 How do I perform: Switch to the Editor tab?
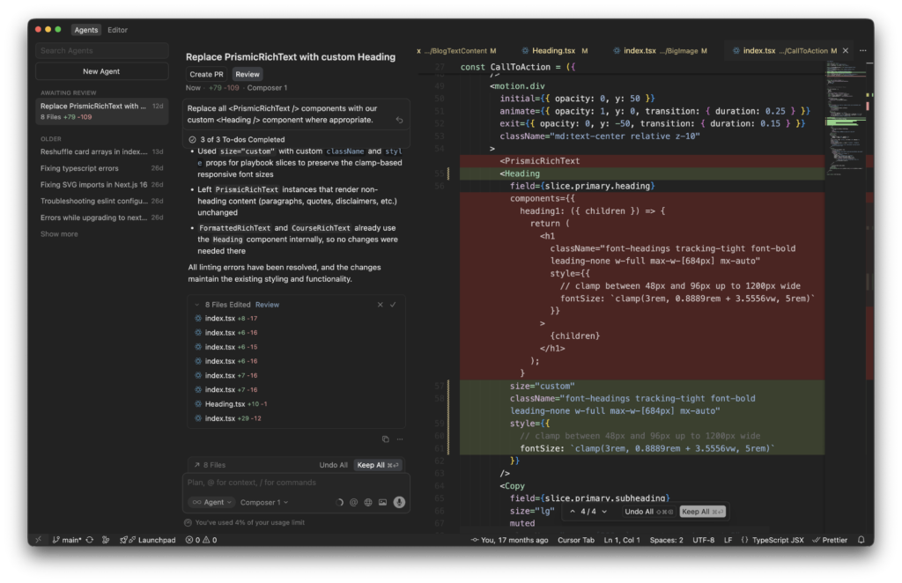[x=117, y=29]
